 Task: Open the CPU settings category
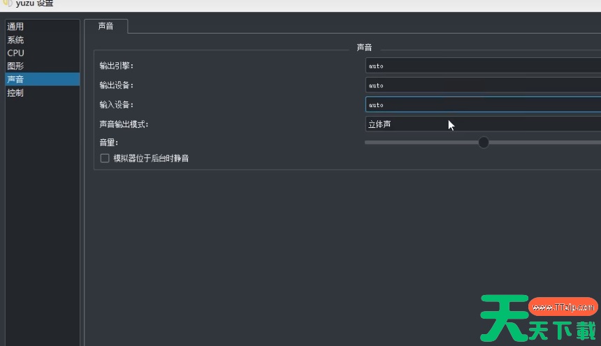tap(42, 53)
